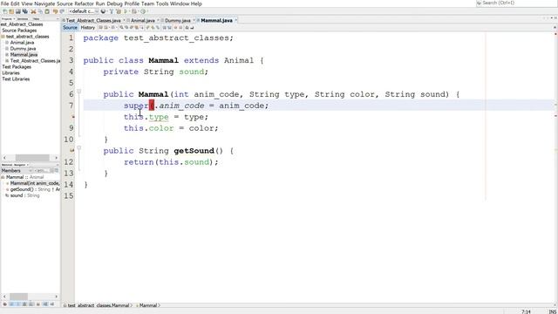Expand the Libraries node
The height and width of the screenshot is (314, 558).
point(10,72)
